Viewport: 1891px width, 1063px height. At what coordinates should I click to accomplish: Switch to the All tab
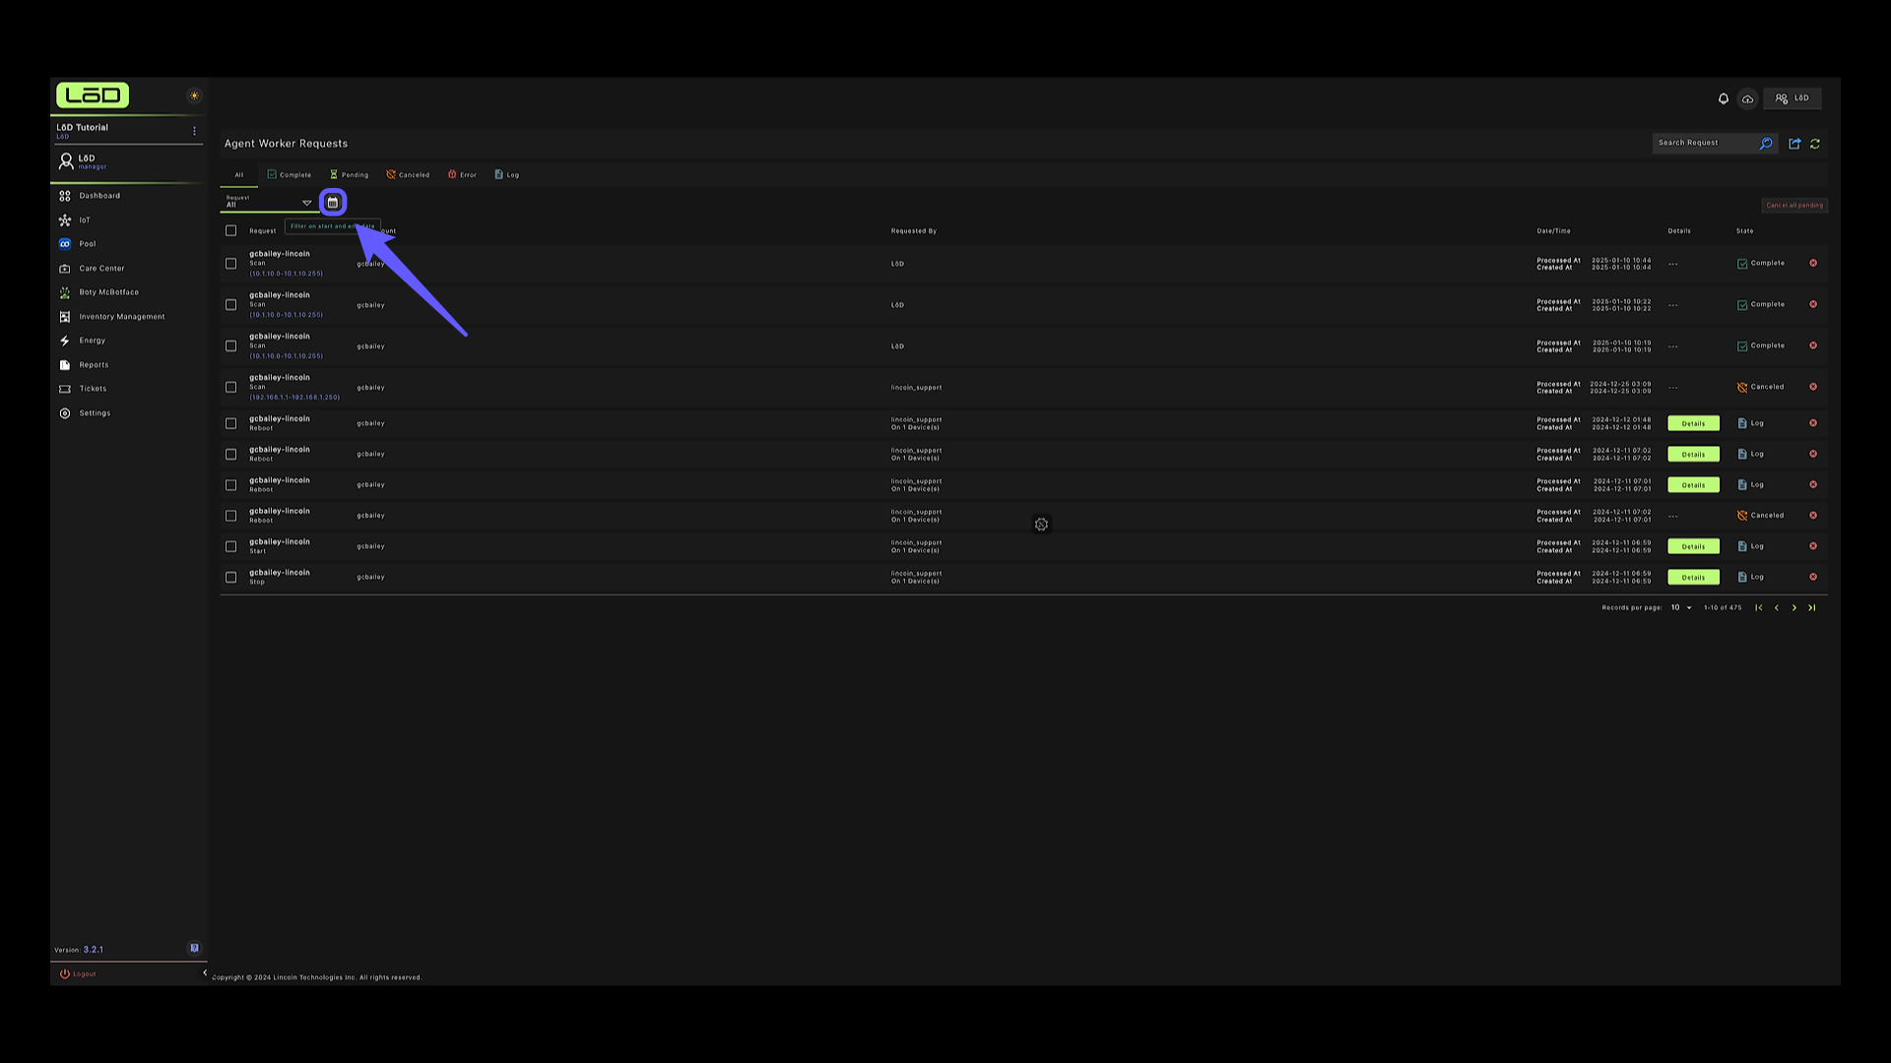238,175
